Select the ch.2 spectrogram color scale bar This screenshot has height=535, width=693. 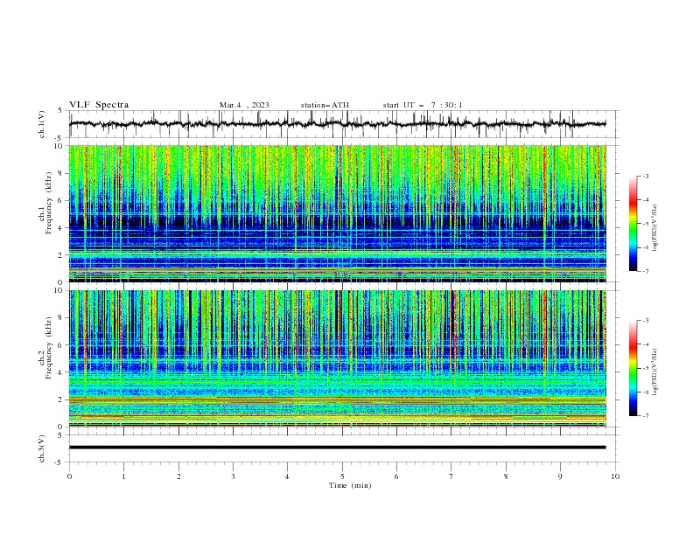tap(633, 368)
